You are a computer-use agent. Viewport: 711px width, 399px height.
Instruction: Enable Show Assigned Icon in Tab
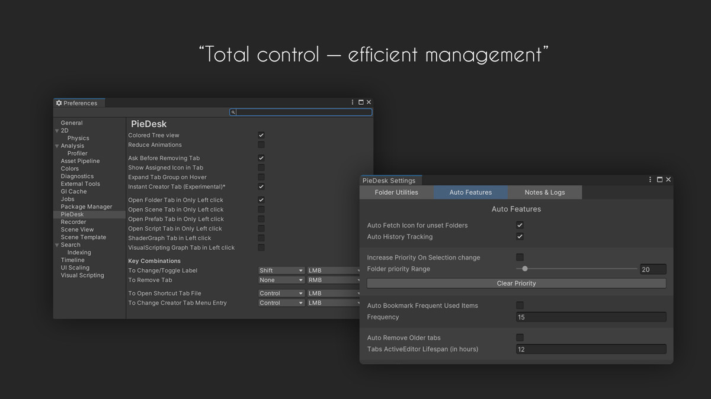261,168
